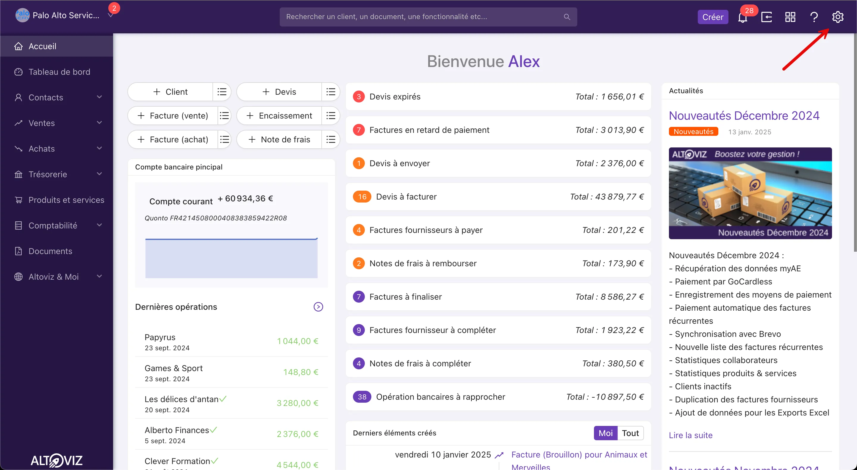Expand the Ventes menu chevron
This screenshot has width=857, height=470.
99,123
